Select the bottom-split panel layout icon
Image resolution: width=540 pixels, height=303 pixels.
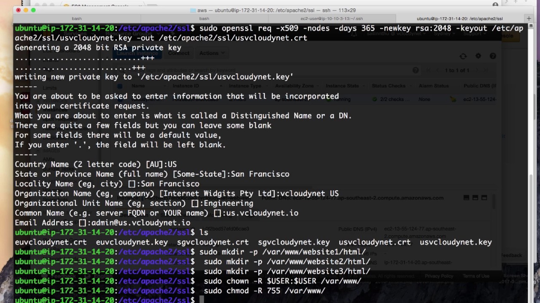(x=466, y=197)
